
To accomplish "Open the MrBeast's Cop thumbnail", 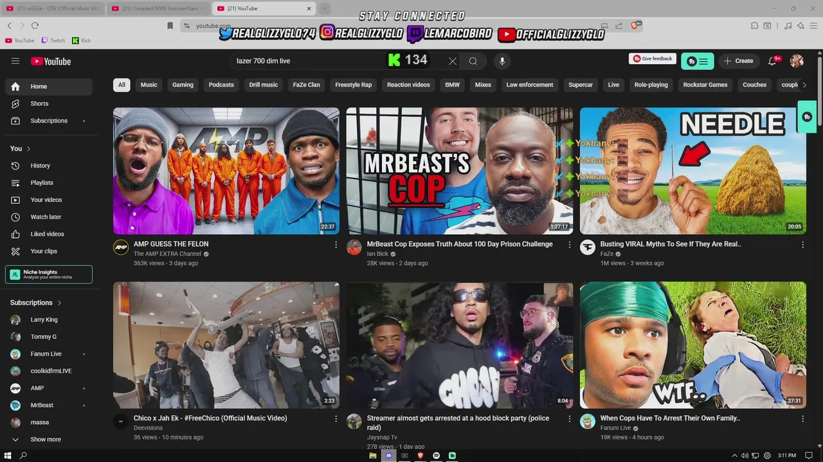I will pyautogui.click(x=460, y=171).
